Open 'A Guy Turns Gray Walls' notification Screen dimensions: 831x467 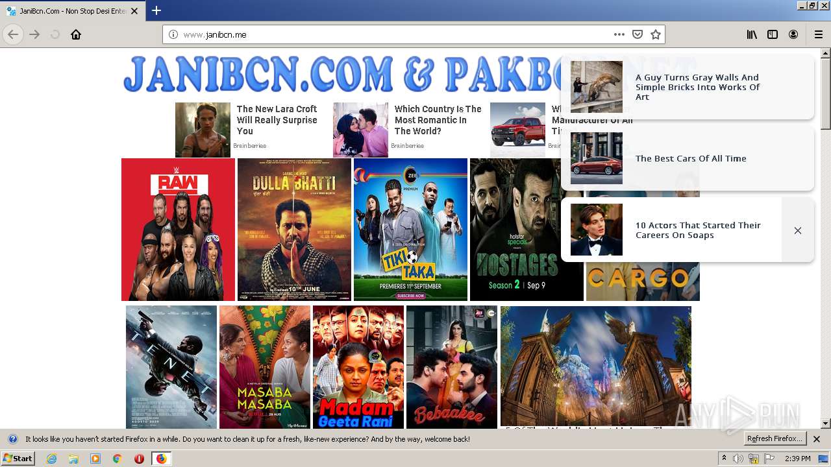click(687, 87)
